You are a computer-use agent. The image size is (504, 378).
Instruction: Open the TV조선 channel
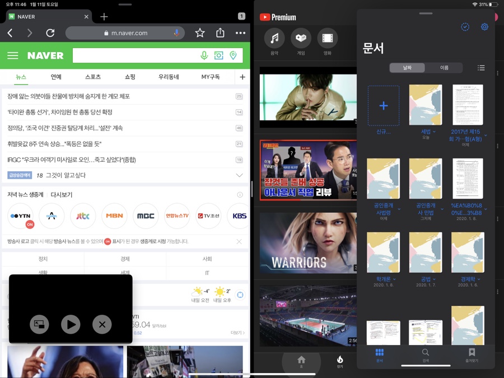[x=208, y=216]
